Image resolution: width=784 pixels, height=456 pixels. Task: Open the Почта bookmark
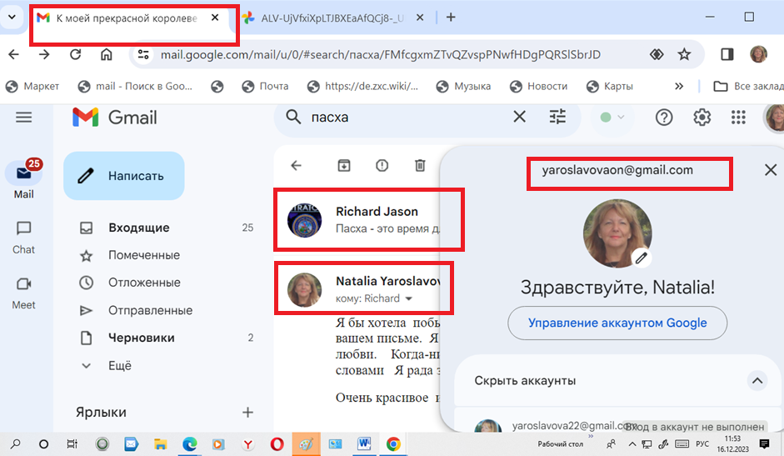tap(266, 87)
